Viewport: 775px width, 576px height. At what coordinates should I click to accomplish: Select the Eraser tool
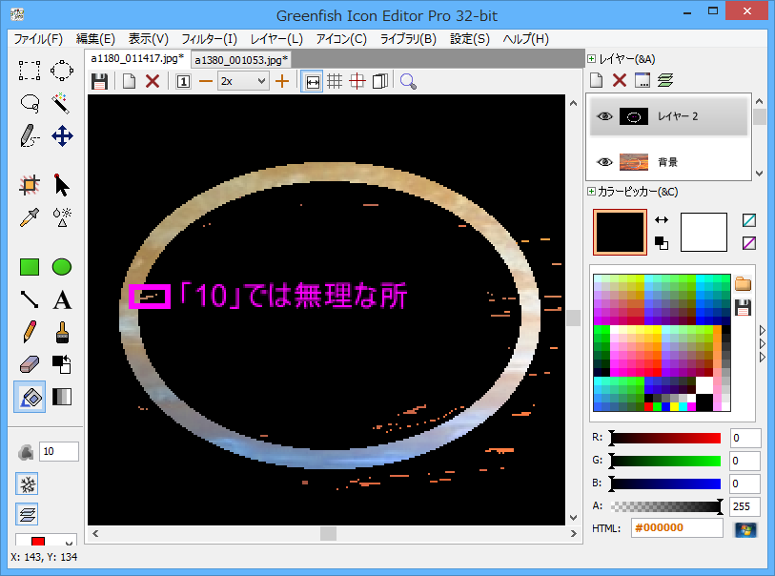[30, 364]
